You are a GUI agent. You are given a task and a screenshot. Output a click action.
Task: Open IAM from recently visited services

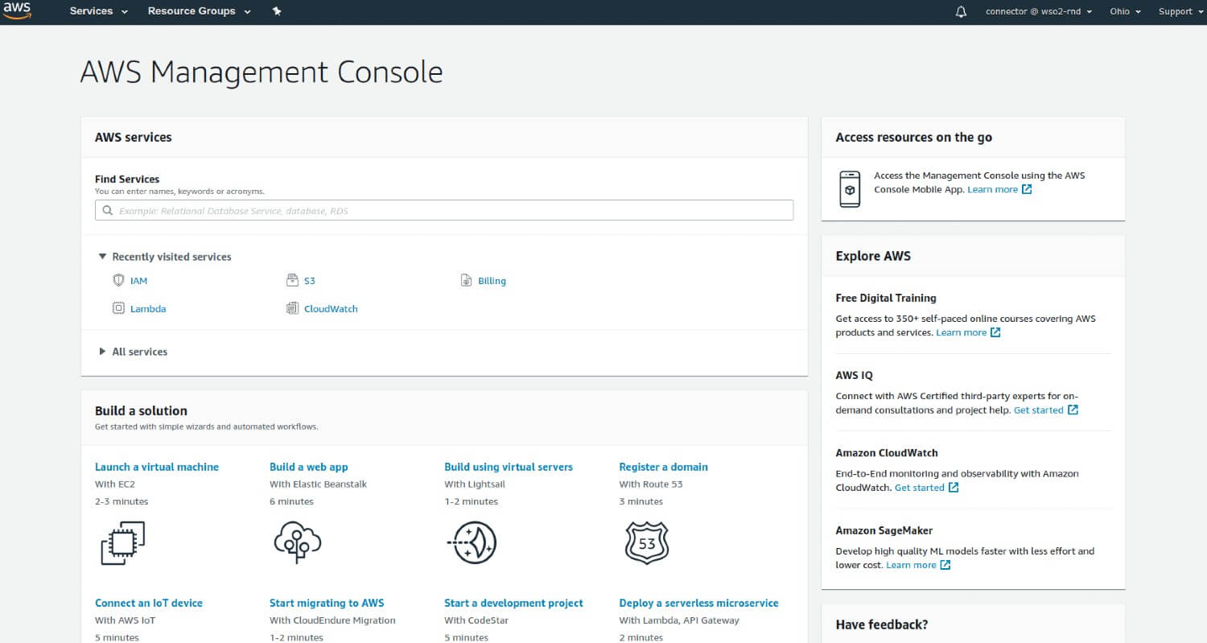(x=139, y=281)
